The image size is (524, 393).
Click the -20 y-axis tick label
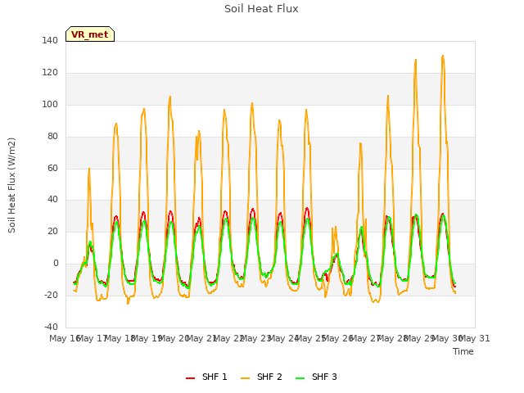(51, 295)
